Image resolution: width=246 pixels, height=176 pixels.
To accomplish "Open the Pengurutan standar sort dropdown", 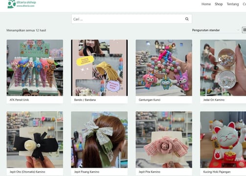I will (216, 30).
